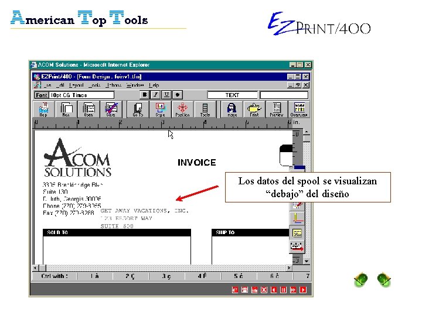422x316 pixels.
Task: Click the red pause icon in bottom bar
Action: 284,290
